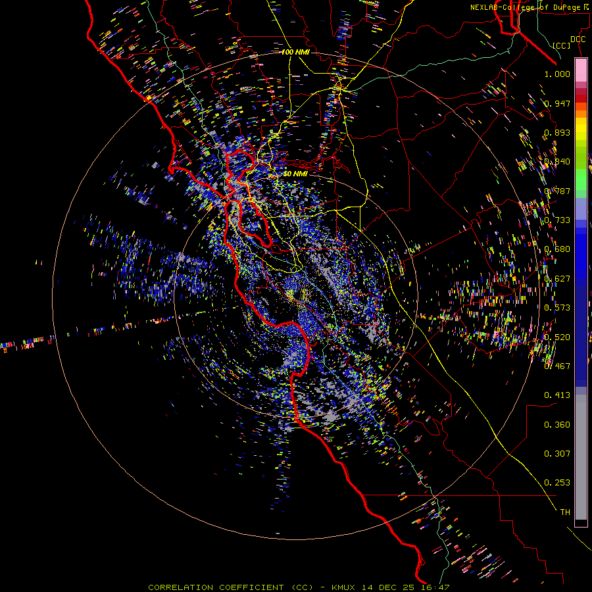592x592 pixels.
Task: Select the "[CC]" legend header
Action: [562, 45]
